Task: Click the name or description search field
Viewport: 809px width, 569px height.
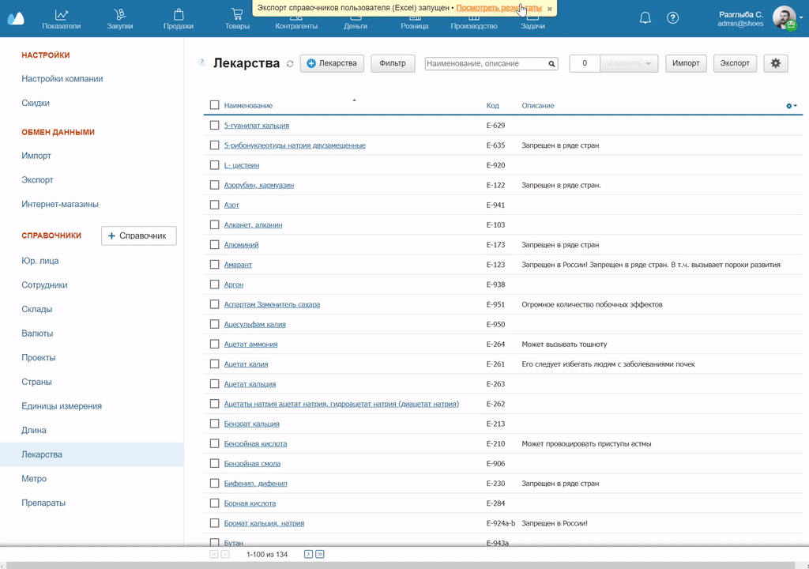Action: point(485,64)
